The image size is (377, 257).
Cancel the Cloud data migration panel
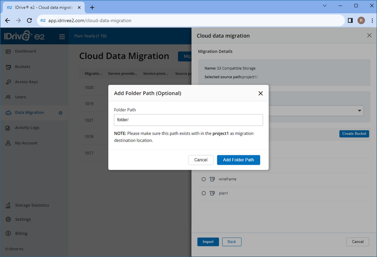(357, 242)
